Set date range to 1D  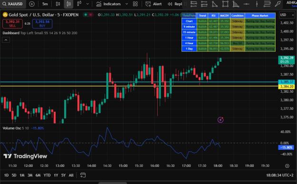pyautogui.click(x=6, y=175)
